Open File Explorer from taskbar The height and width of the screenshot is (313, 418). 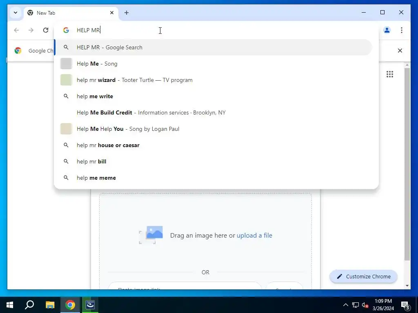click(50, 305)
